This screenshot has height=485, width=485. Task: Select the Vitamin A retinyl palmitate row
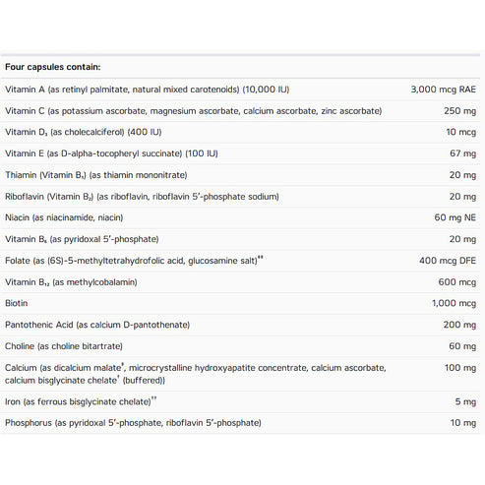pos(240,90)
